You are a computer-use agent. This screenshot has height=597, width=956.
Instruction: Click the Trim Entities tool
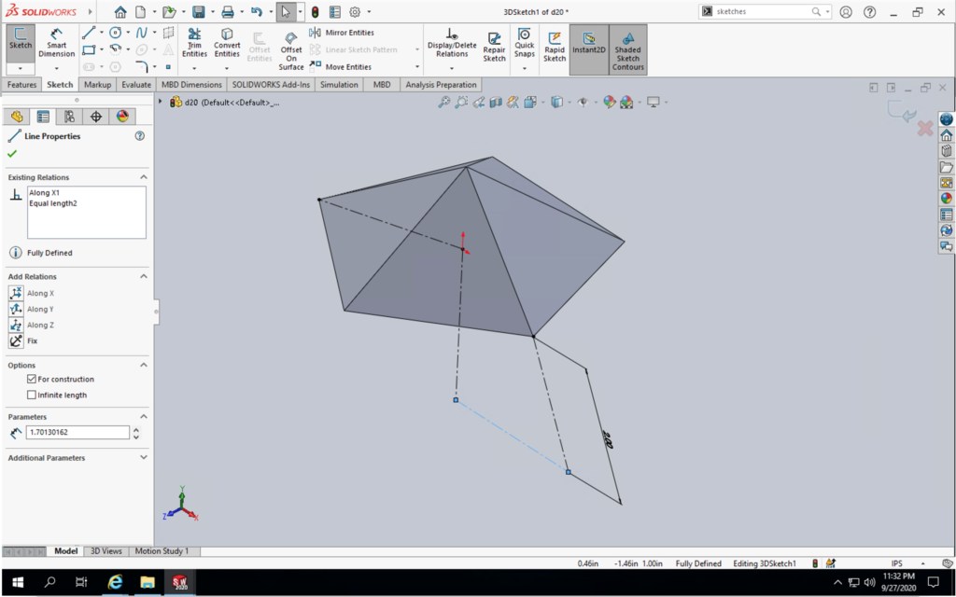pos(194,43)
